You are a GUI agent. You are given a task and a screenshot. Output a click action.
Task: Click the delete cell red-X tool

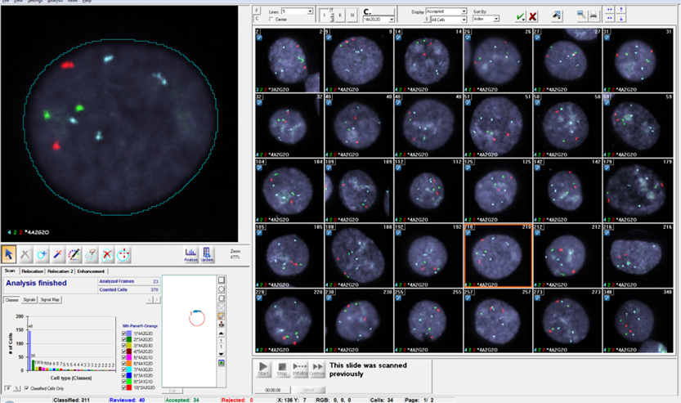click(107, 254)
